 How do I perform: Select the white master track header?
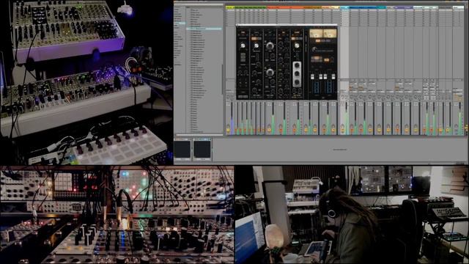(x=458, y=7)
